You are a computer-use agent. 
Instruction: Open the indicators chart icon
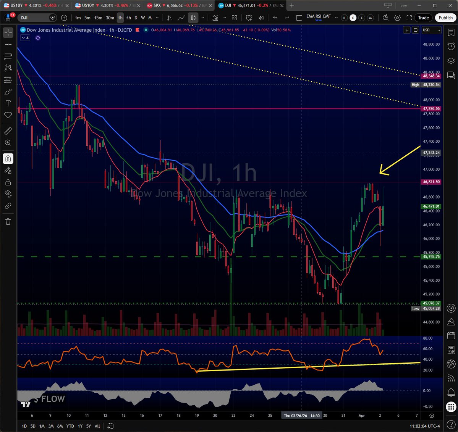click(215, 18)
